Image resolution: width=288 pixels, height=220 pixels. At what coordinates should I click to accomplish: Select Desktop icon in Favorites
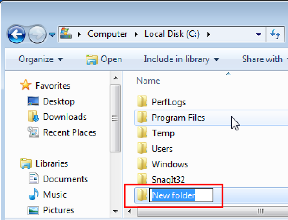pyautogui.click(x=33, y=101)
